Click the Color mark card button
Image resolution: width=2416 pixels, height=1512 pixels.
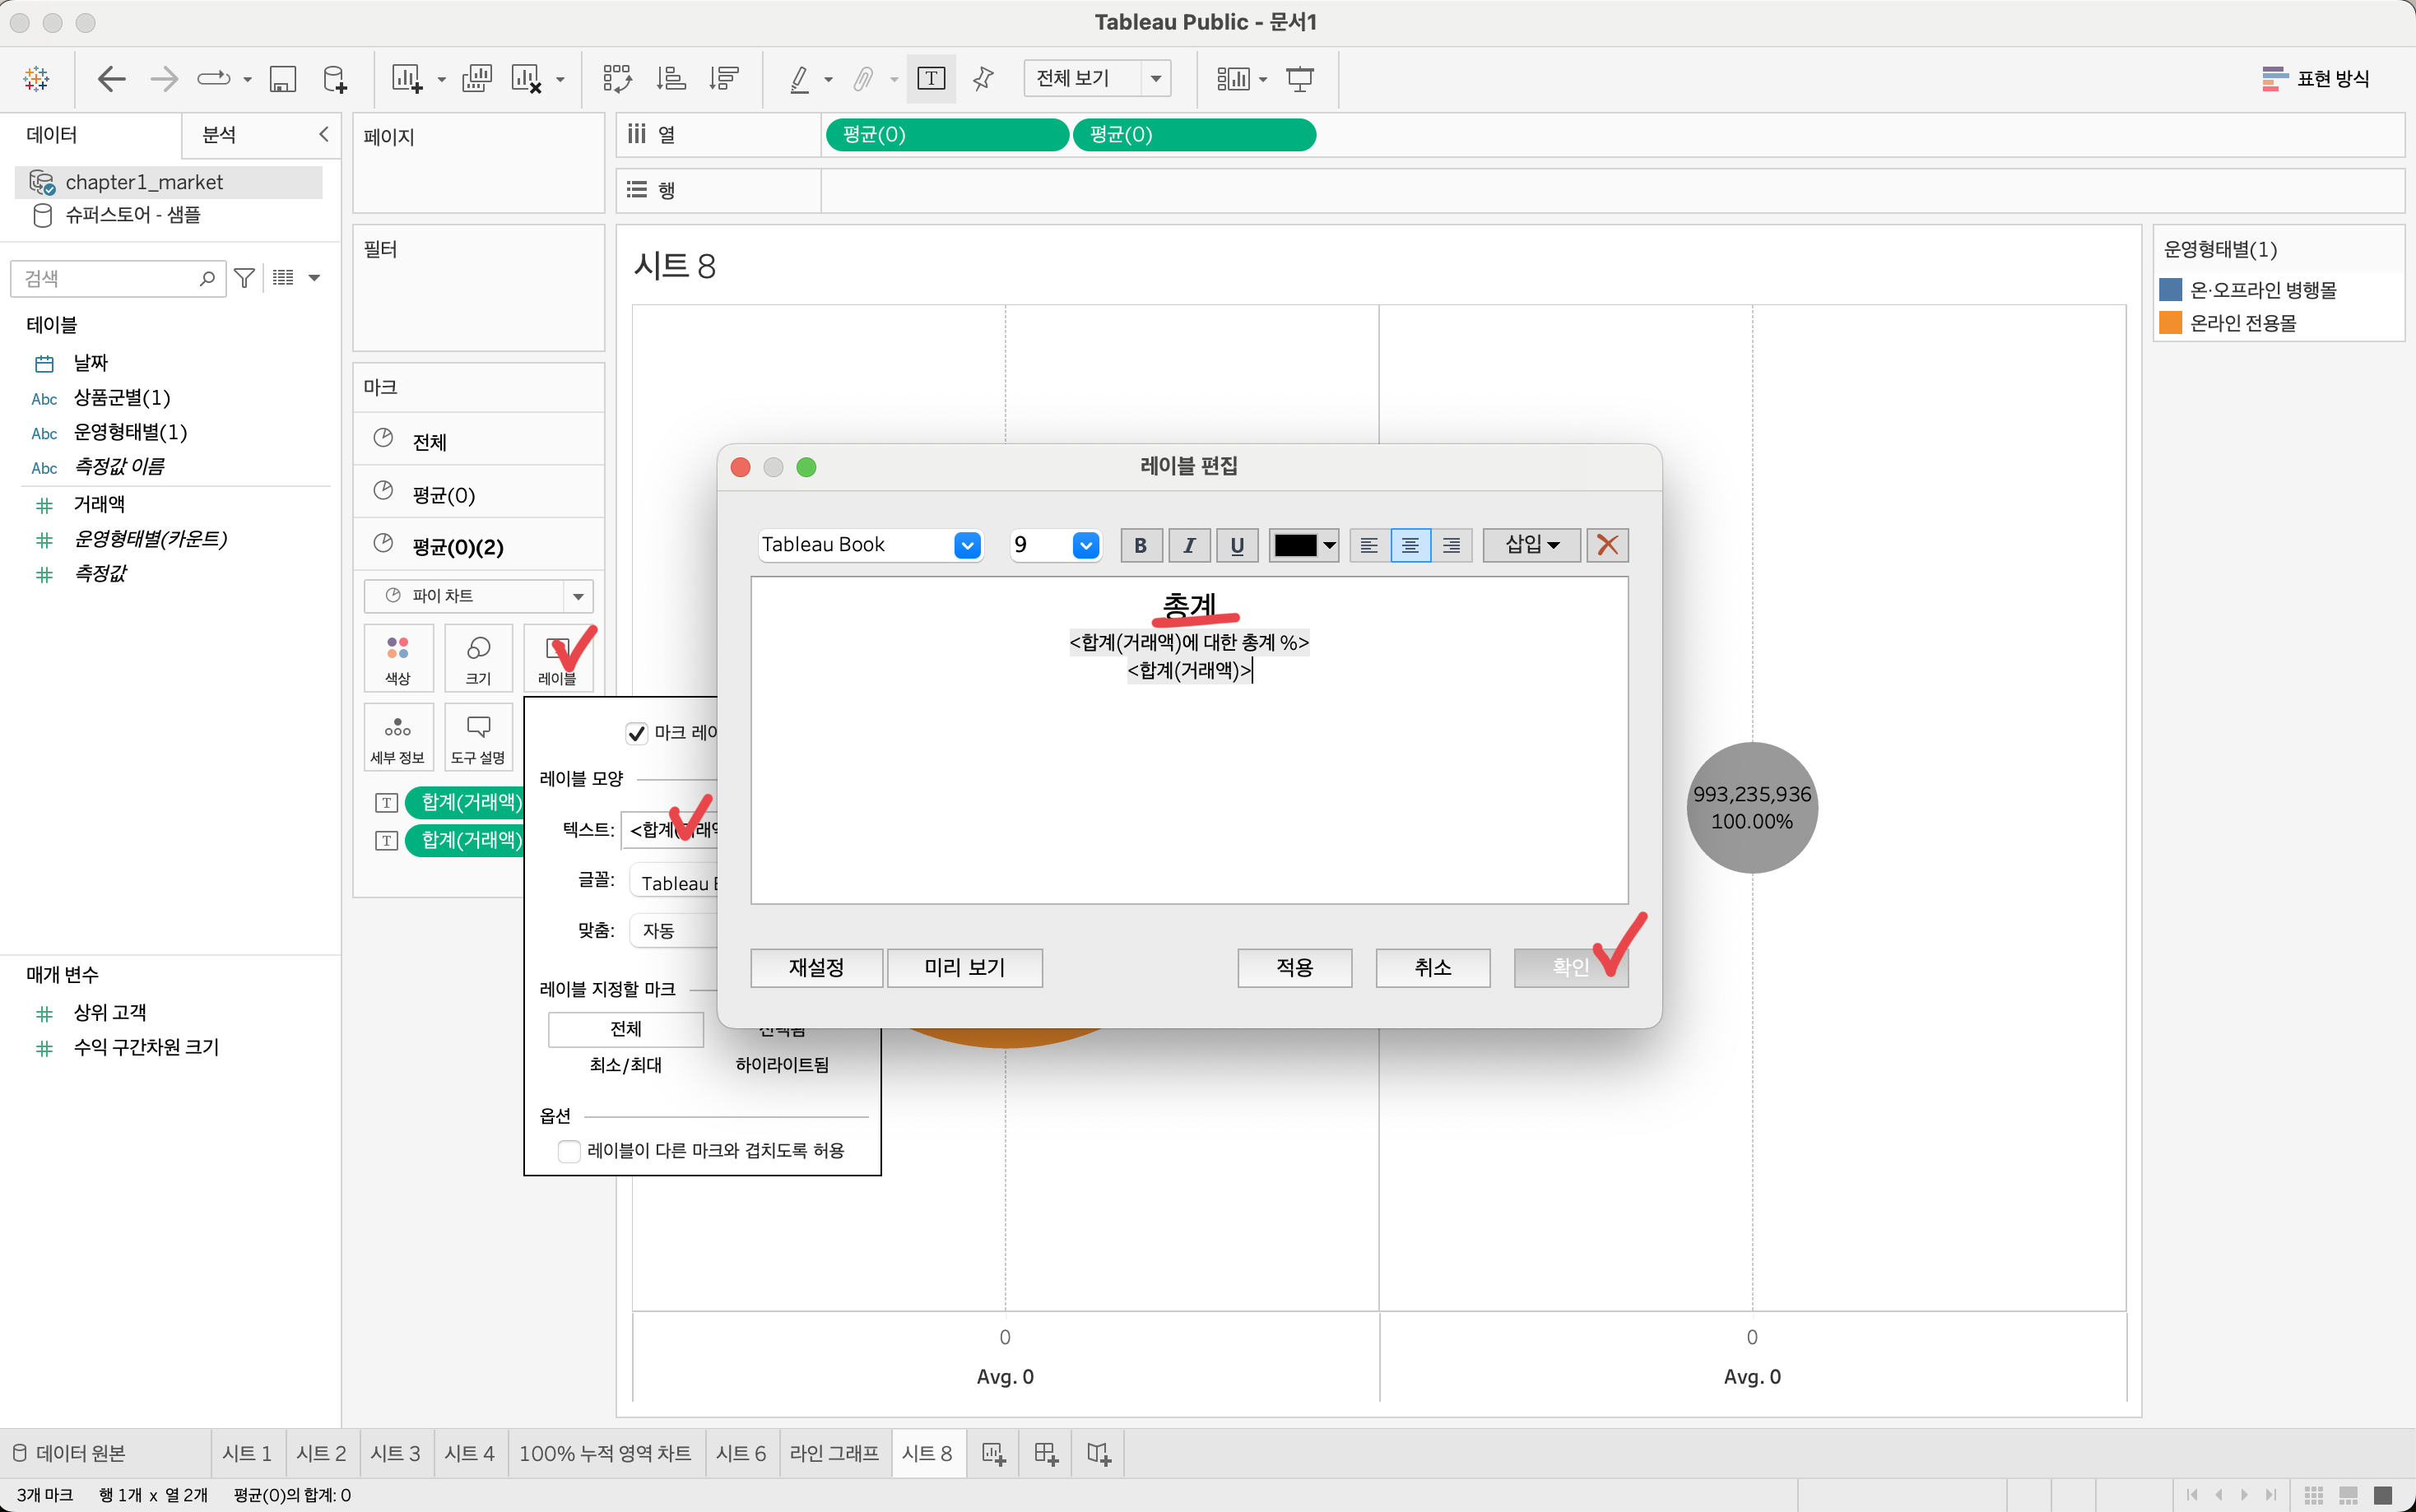(398, 658)
